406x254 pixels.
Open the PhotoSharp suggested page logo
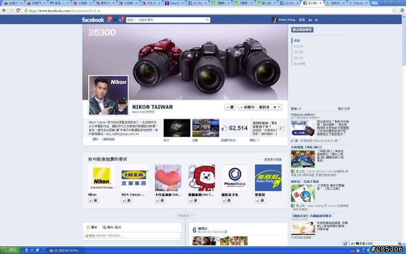[x=235, y=178]
